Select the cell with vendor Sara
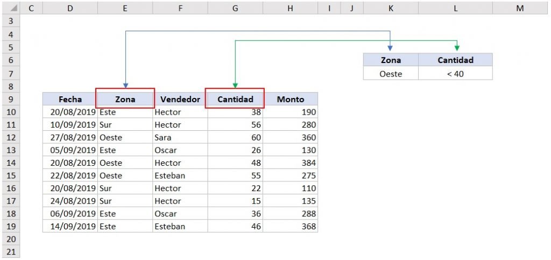 click(163, 137)
